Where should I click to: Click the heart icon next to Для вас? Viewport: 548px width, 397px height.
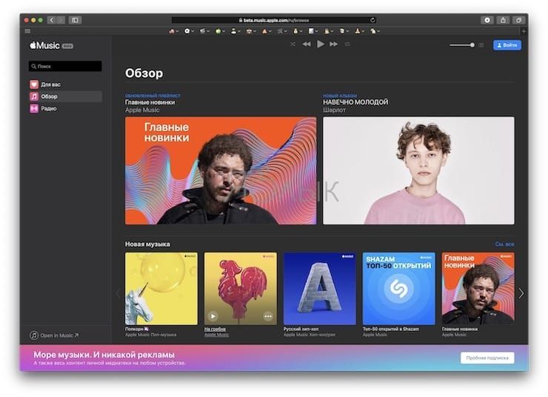click(x=34, y=84)
